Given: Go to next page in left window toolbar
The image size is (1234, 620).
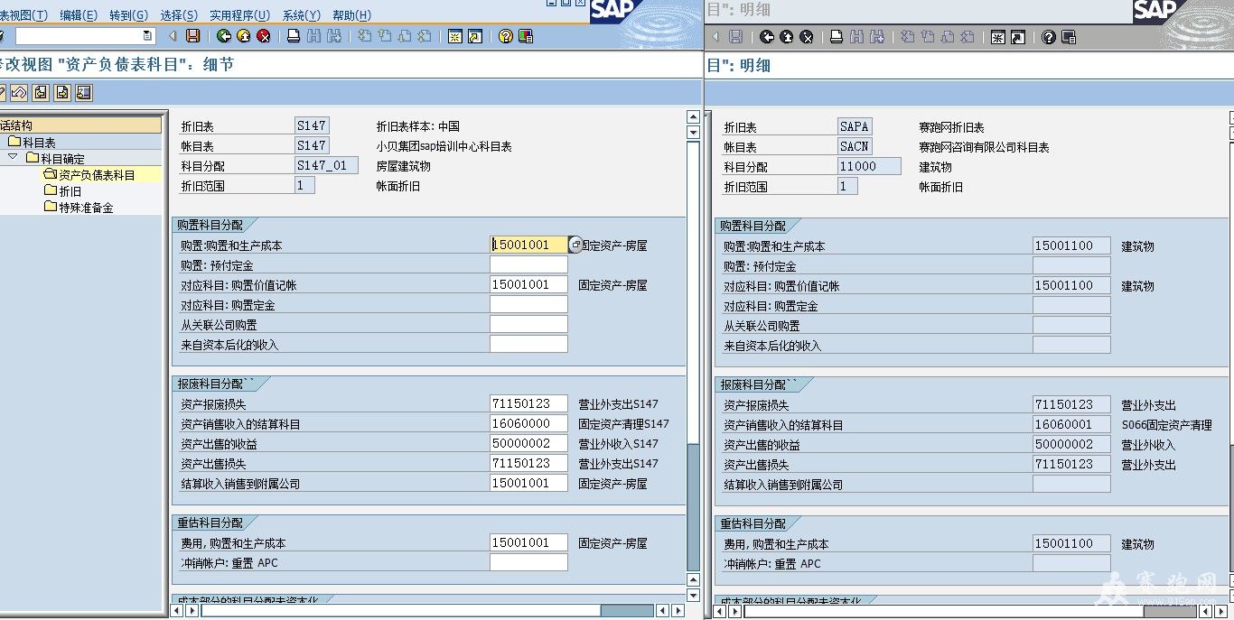Looking at the screenshot, I should click(404, 36).
